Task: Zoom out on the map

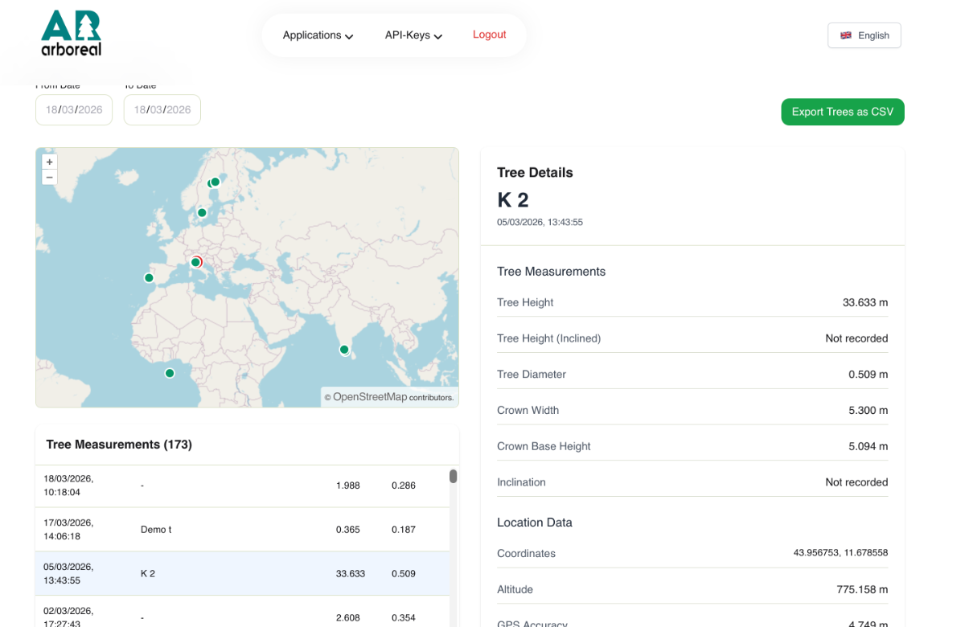Action: coord(50,178)
